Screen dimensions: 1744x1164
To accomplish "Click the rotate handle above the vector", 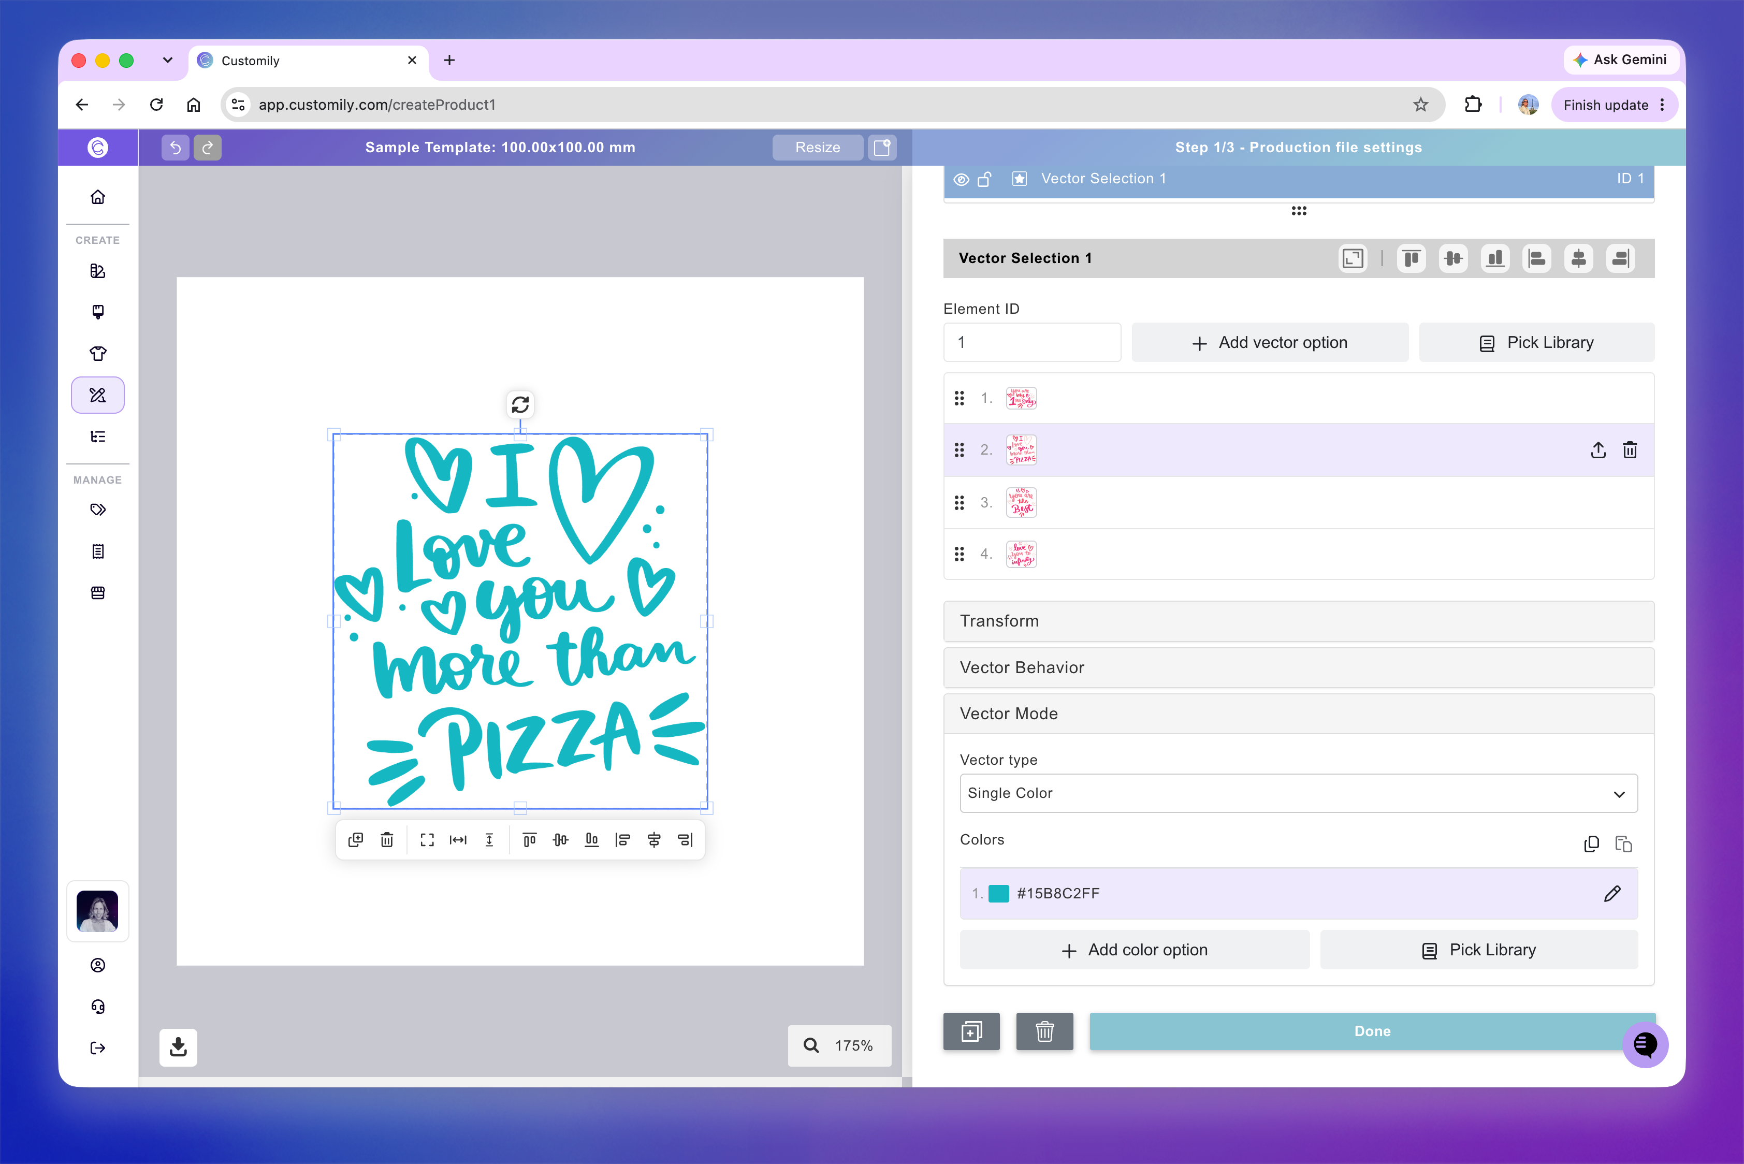I will click(x=520, y=404).
